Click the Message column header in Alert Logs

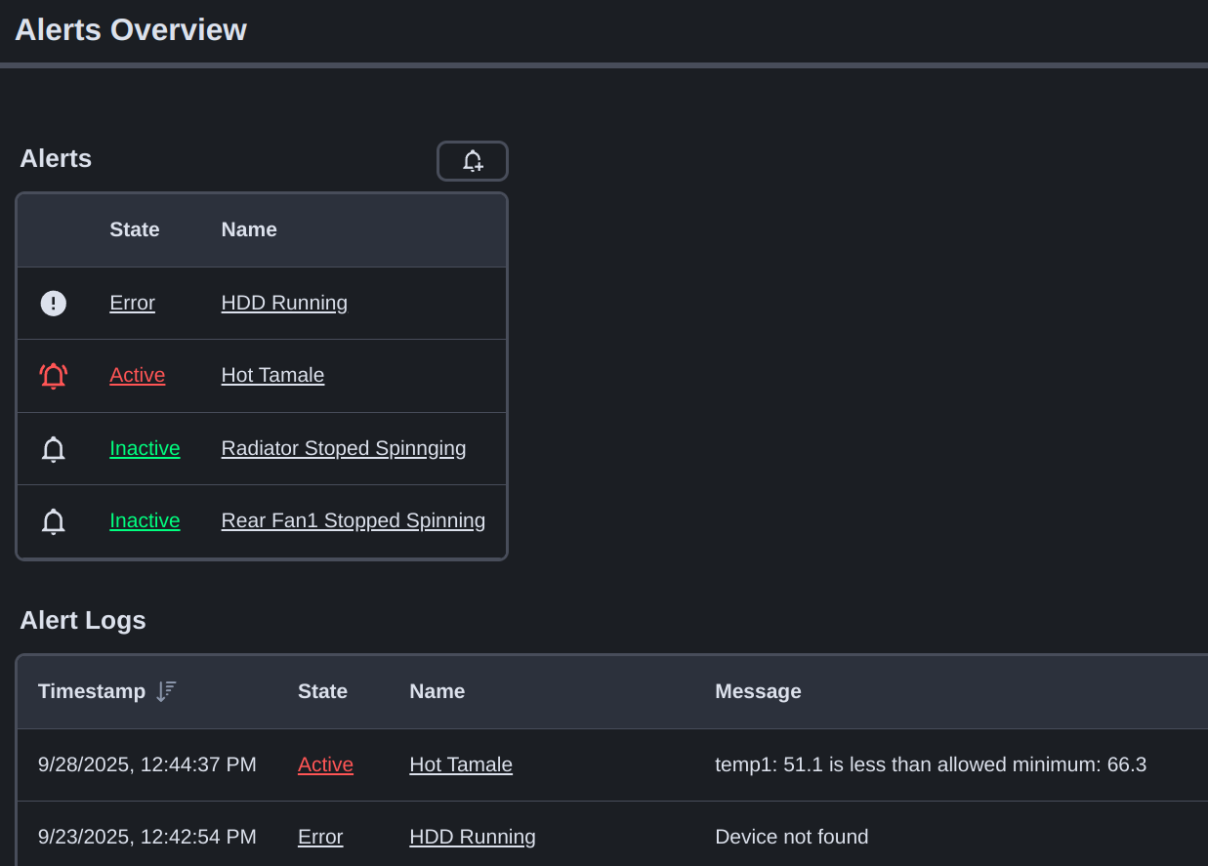click(x=758, y=691)
